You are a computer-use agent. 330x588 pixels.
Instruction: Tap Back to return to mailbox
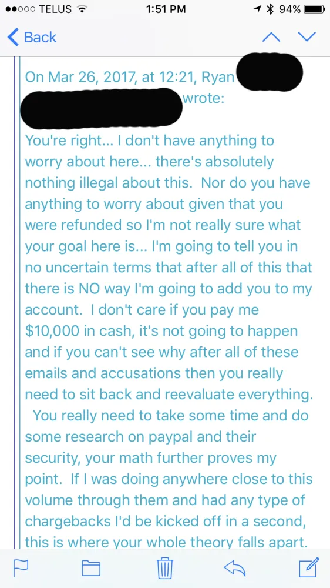click(32, 37)
